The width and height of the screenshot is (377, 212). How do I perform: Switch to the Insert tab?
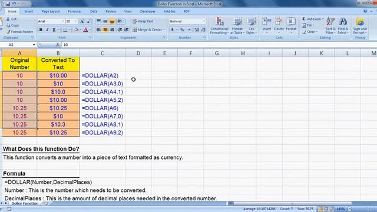click(x=29, y=11)
